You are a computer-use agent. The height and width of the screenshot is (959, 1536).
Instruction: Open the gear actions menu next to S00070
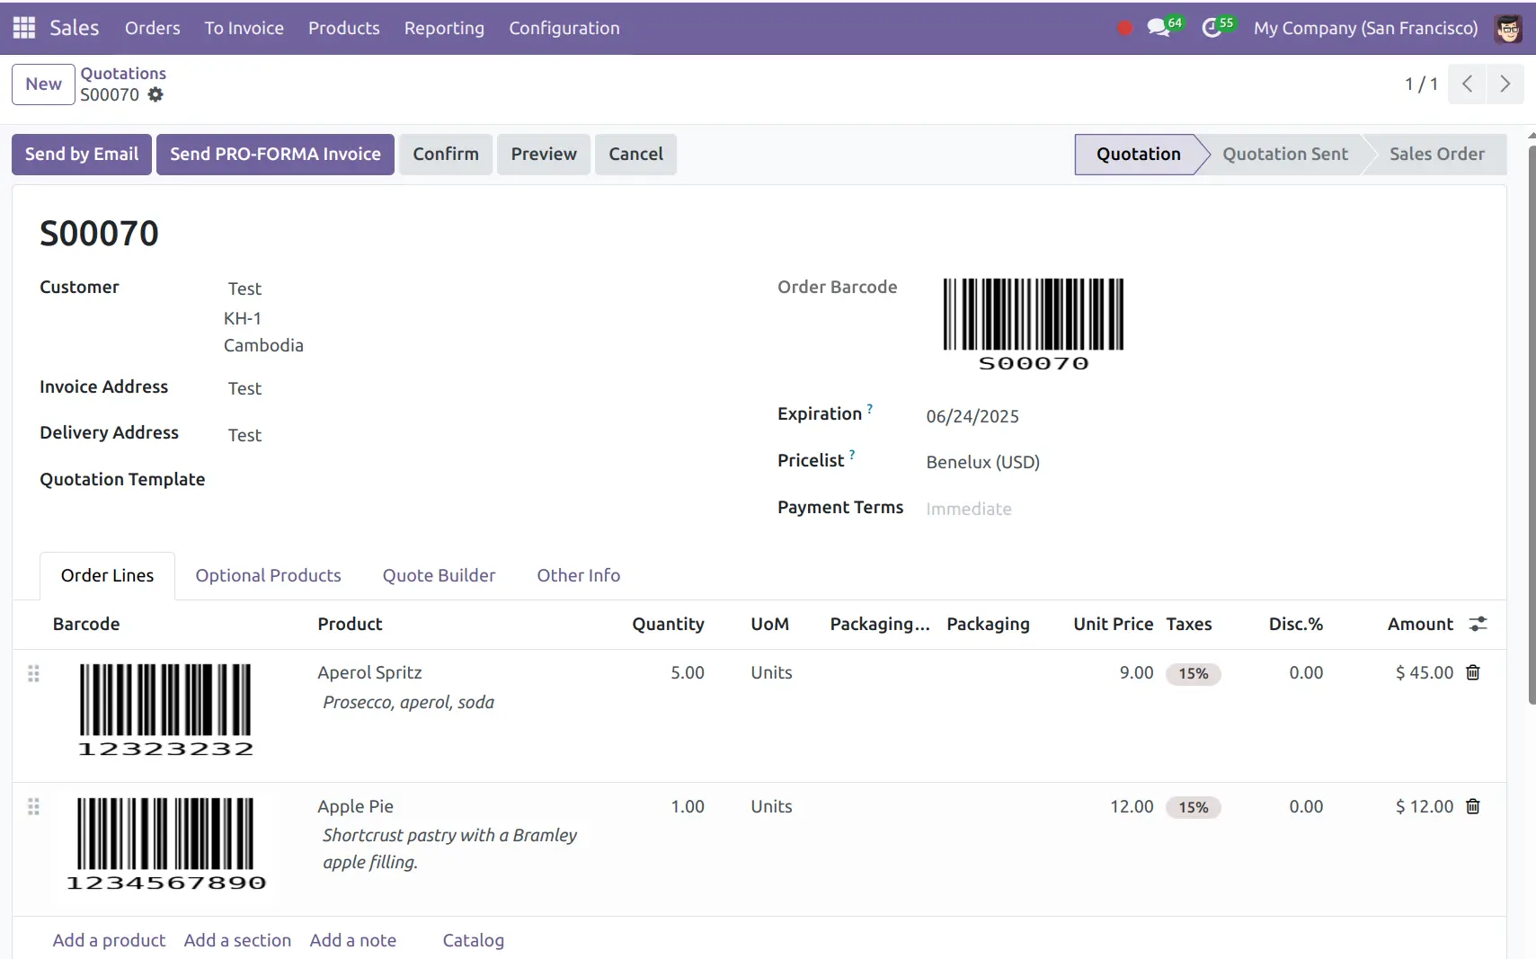pos(155,94)
